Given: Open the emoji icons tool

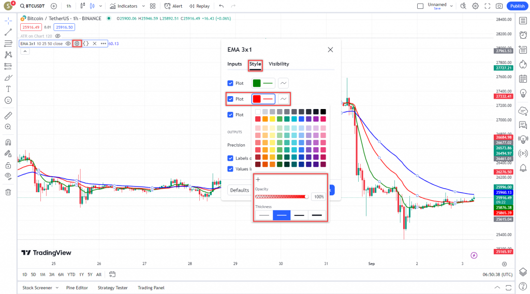Looking at the screenshot, I should (x=8, y=100).
